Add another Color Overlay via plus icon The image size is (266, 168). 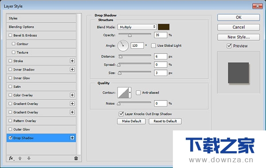point(72,95)
